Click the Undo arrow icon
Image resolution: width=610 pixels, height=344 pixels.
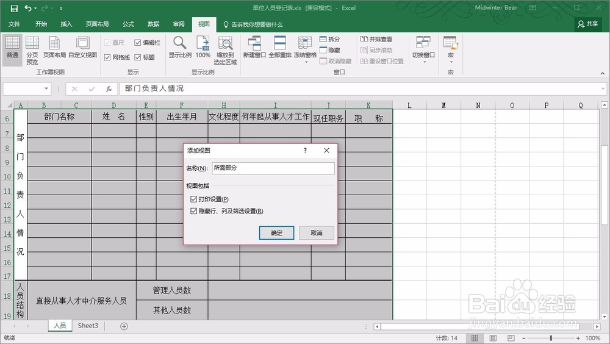(x=28, y=8)
